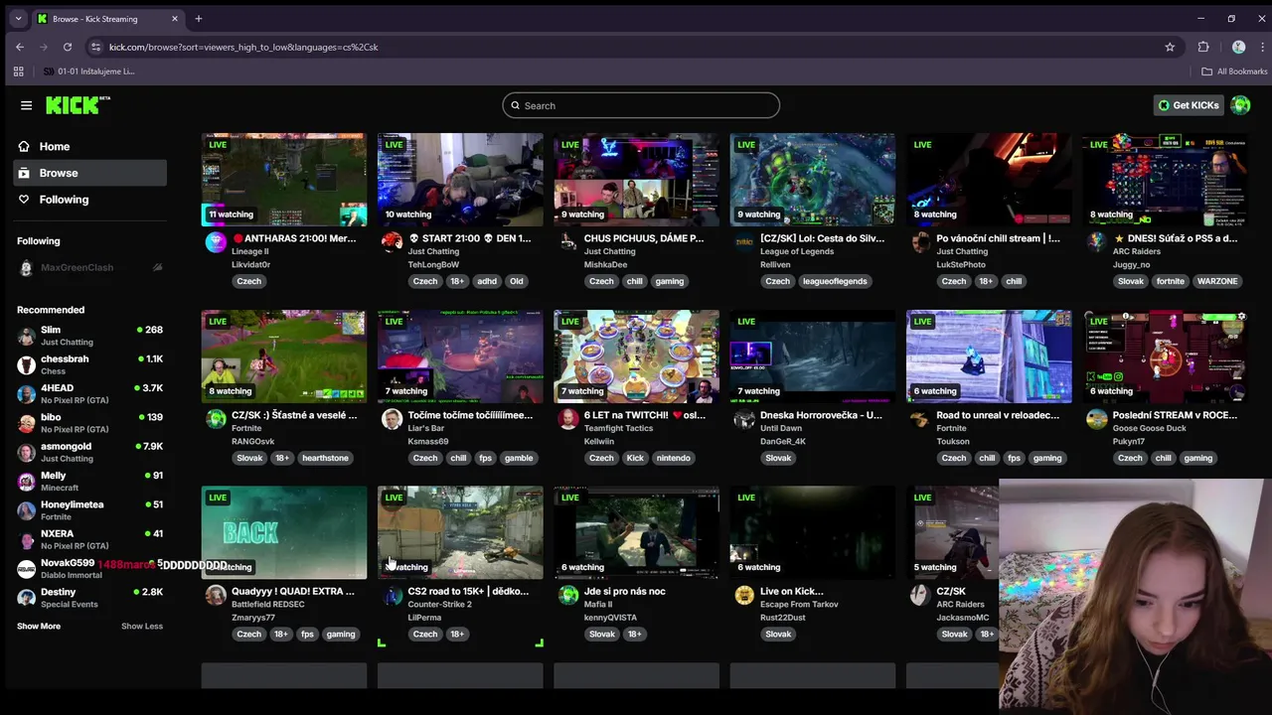Open Lineage II category link
1272x715 pixels.
point(249,251)
